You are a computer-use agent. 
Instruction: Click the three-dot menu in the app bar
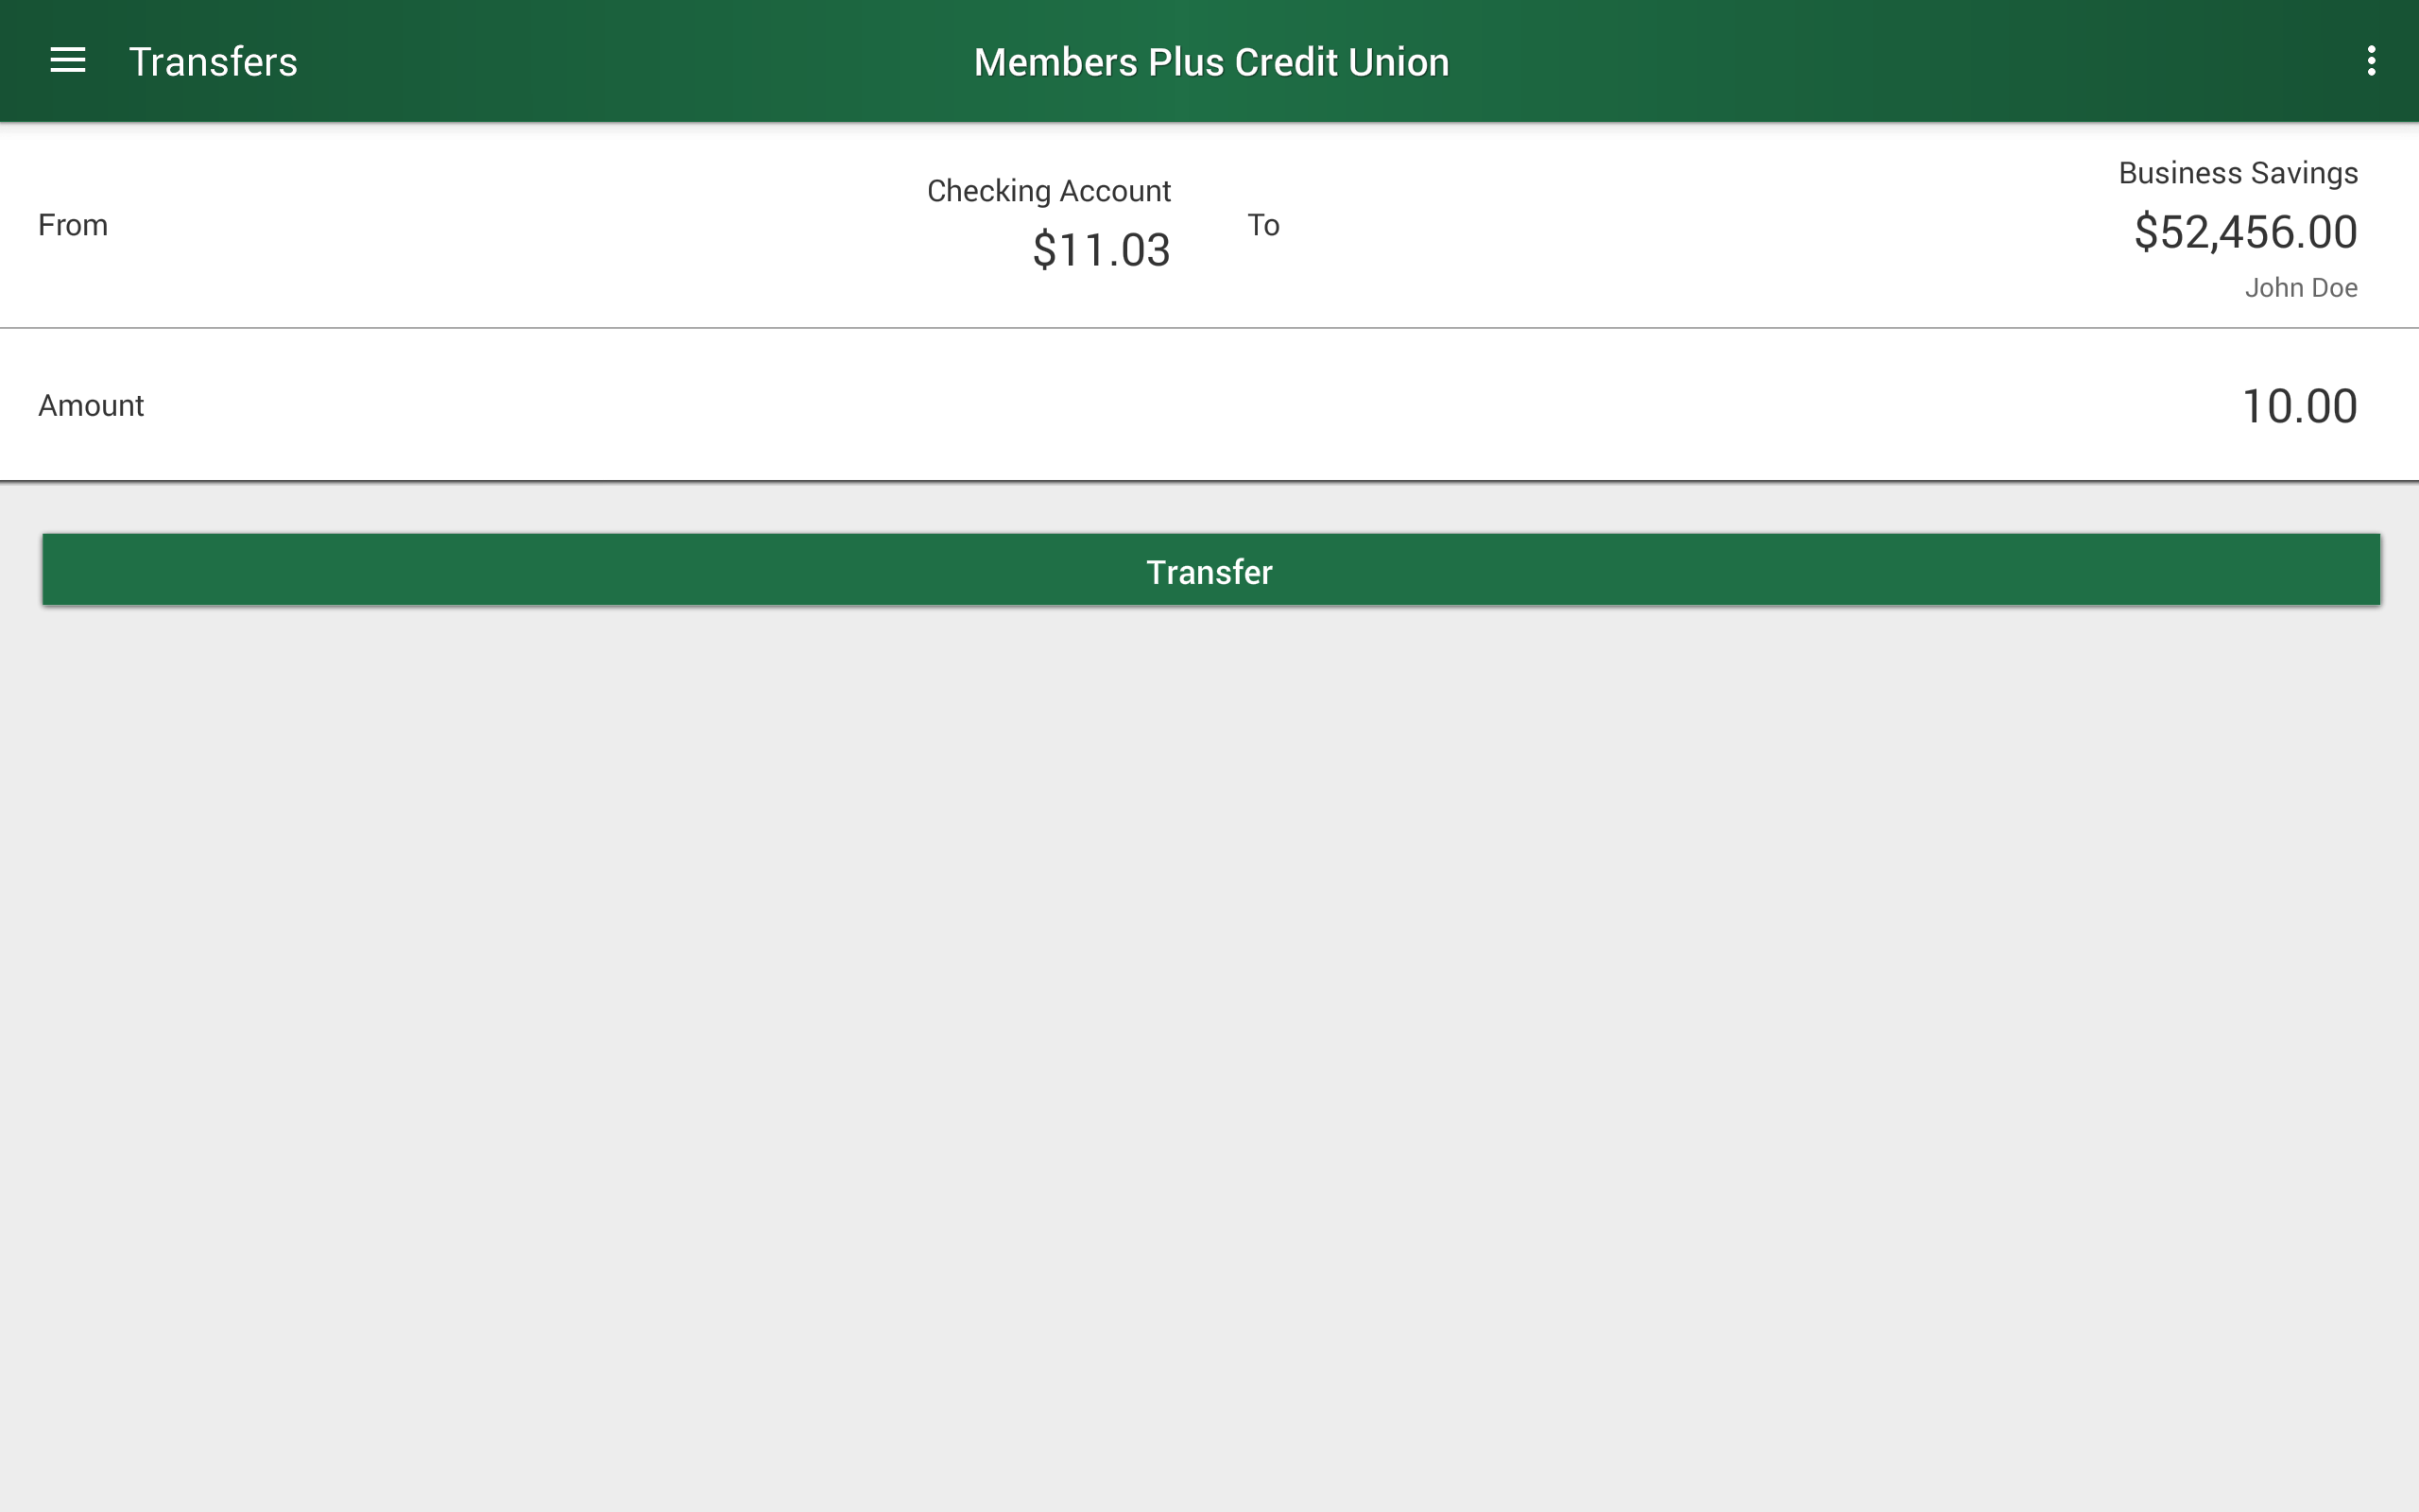2372,60
